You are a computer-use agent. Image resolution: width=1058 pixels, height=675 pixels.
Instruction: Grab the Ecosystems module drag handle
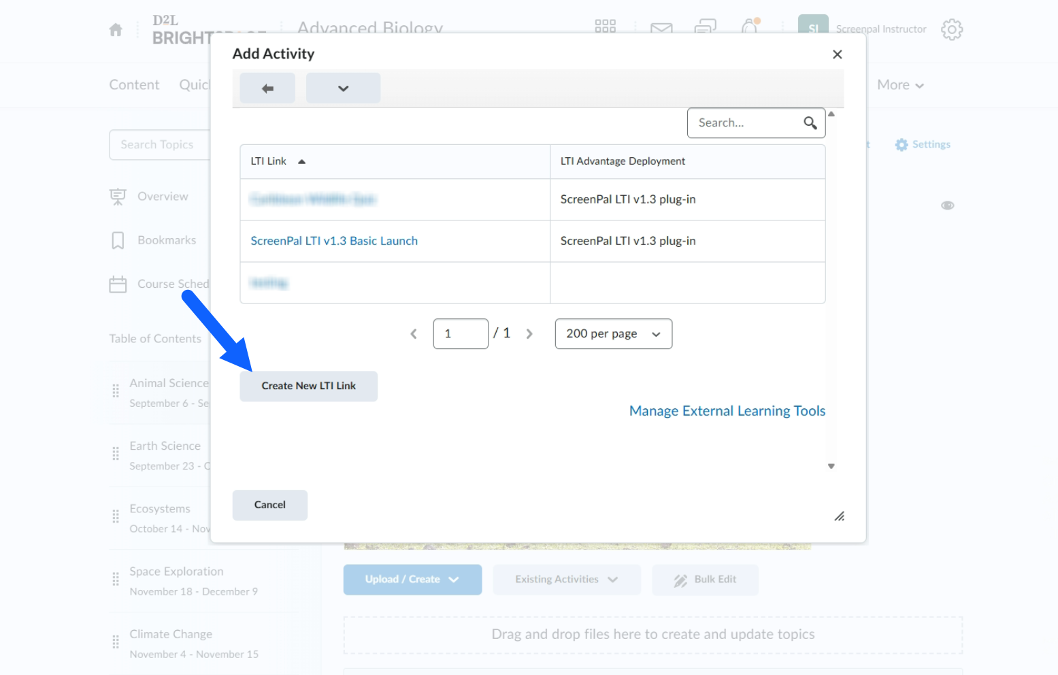click(116, 516)
